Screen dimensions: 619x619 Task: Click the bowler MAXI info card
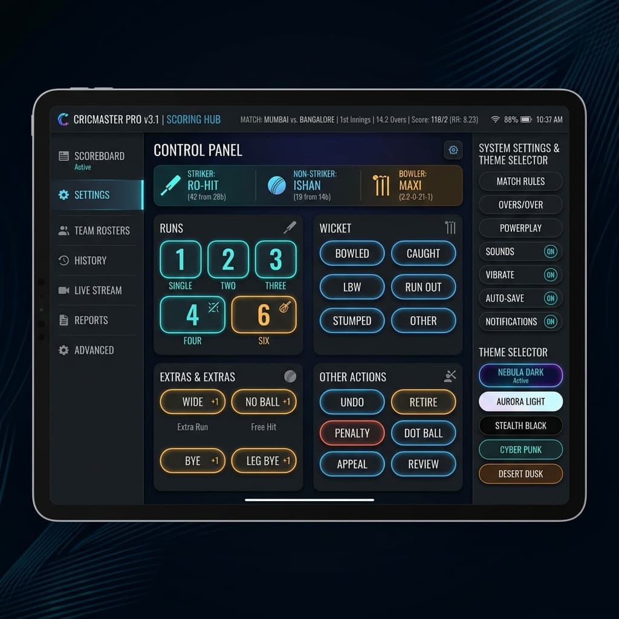(x=412, y=186)
